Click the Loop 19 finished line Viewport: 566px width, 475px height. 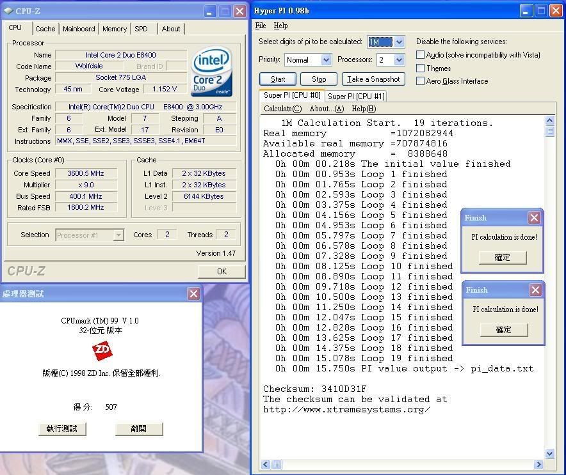point(364,359)
